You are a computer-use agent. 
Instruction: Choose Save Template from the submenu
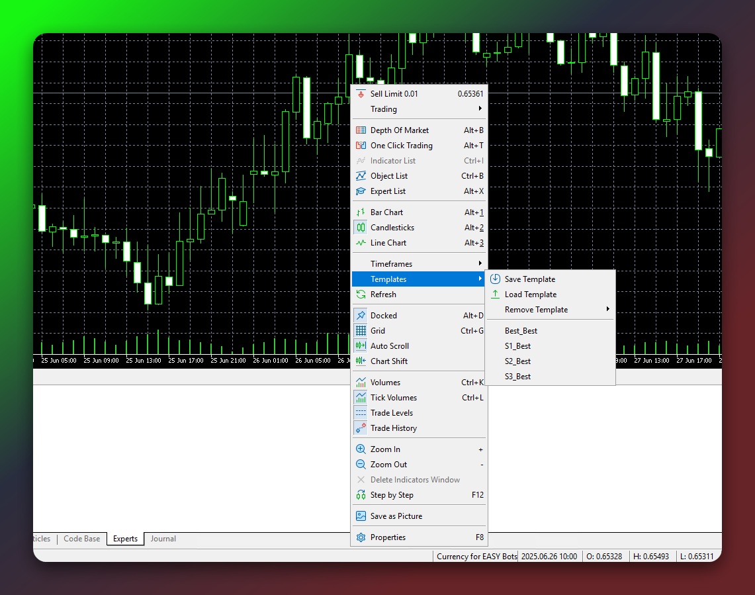tap(551, 279)
